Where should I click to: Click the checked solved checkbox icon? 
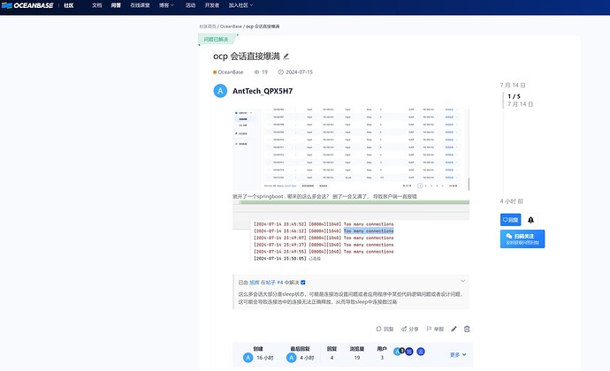(x=303, y=283)
